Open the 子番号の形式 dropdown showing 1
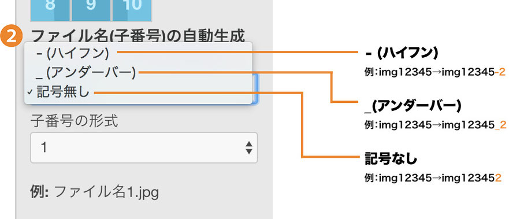This screenshot has width=520, height=219. tap(144, 148)
